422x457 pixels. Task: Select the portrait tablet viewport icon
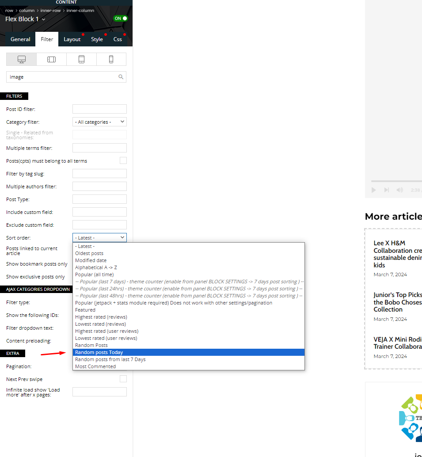tap(81, 59)
